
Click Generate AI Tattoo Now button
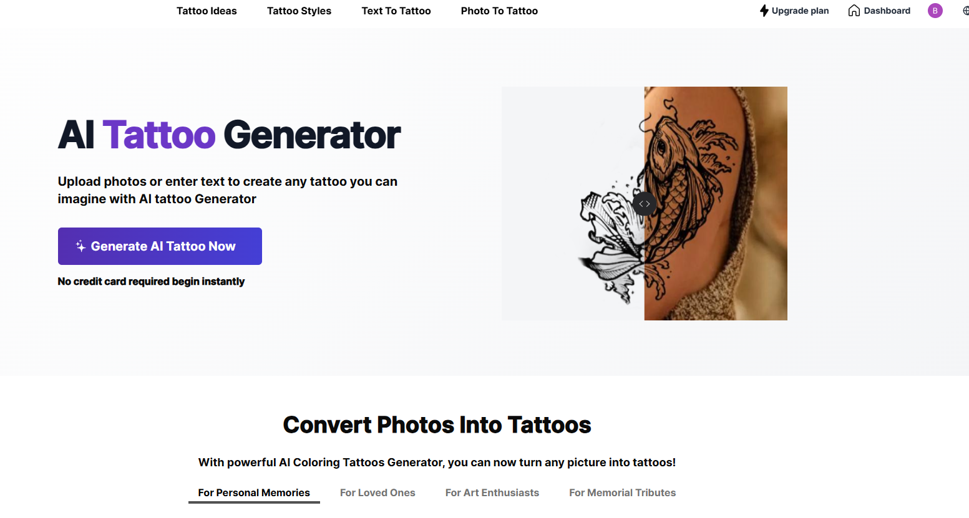coord(160,246)
